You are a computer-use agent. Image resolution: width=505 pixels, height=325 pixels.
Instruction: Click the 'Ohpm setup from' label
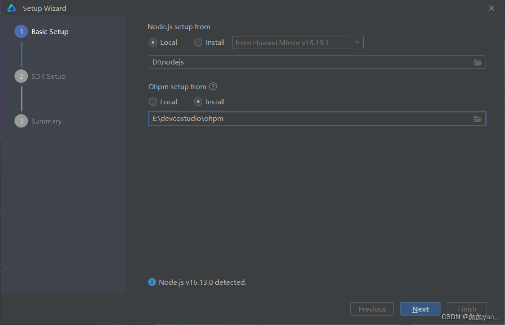pyautogui.click(x=177, y=87)
